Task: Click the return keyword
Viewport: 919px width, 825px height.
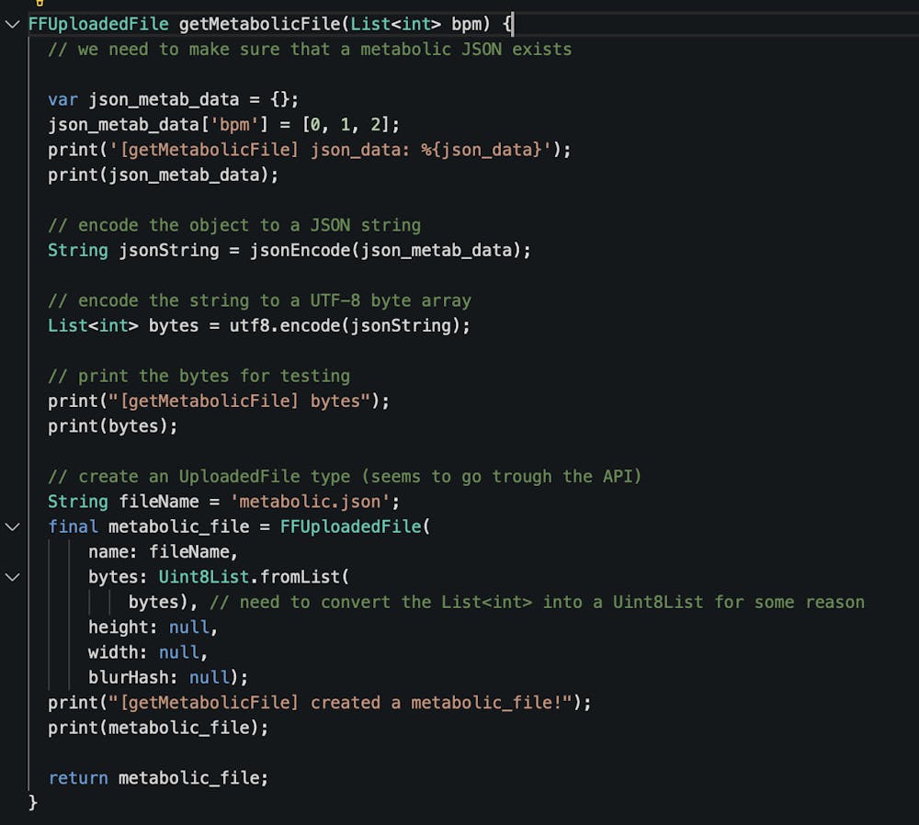Action: (x=78, y=777)
